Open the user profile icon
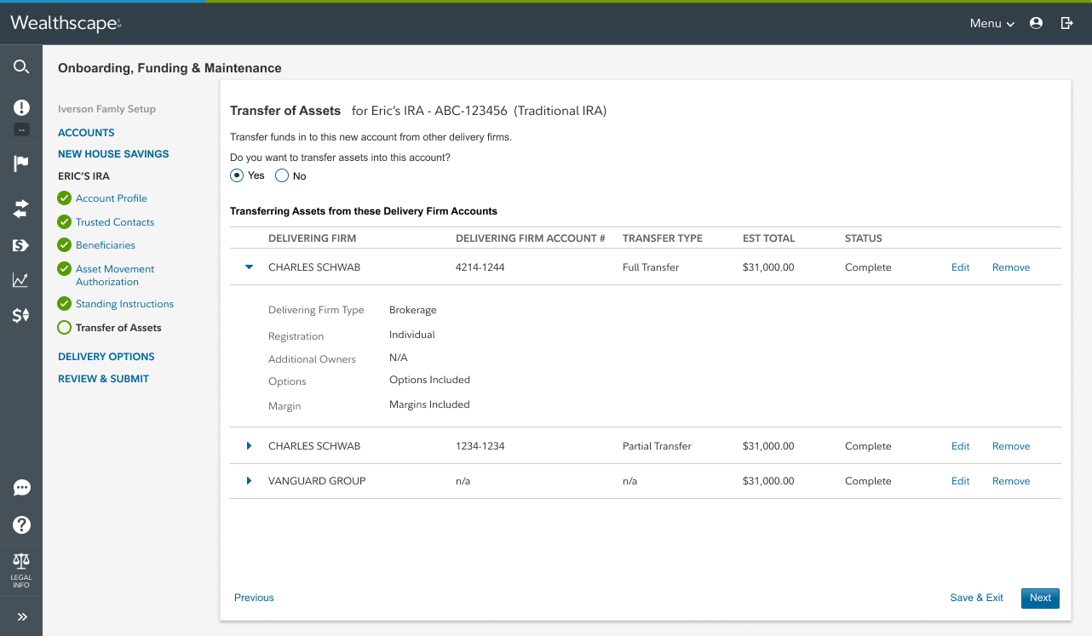 [x=1036, y=23]
